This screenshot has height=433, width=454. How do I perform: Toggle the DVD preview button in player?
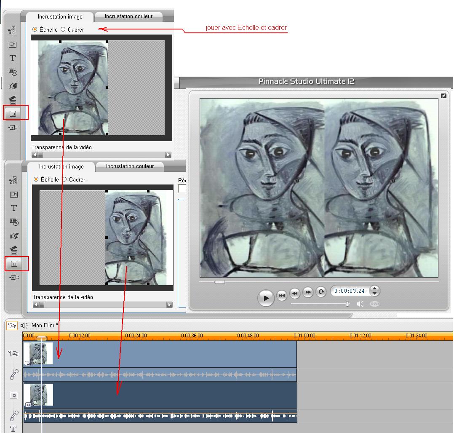click(x=374, y=304)
